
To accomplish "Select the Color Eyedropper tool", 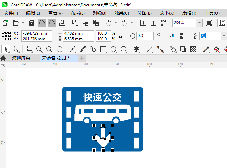I will pyautogui.click(x=206, y=49).
